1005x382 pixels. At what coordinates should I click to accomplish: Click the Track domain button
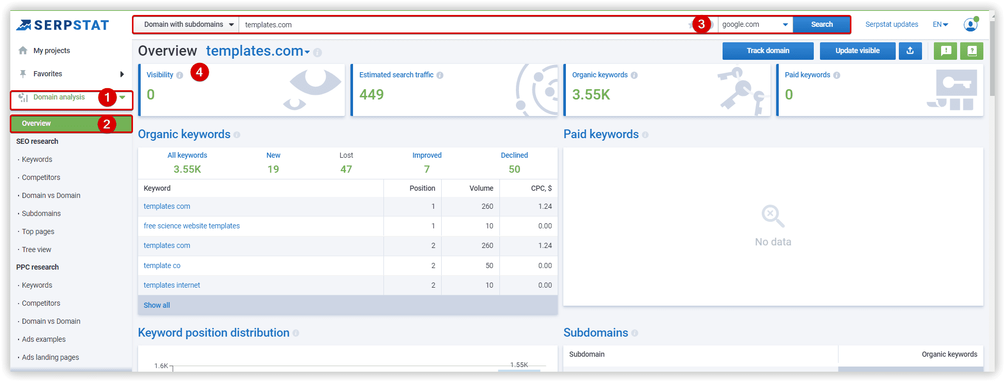[768, 51]
